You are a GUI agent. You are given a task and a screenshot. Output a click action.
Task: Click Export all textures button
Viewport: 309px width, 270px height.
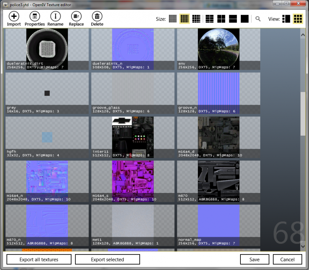[x=39, y=260]
